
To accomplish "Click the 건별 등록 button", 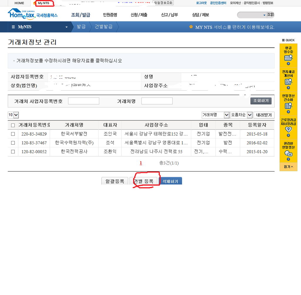I will [x=143, y=181].
